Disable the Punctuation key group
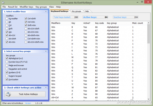The height and width of the screenshot is (106, 153). coord(7,80)
